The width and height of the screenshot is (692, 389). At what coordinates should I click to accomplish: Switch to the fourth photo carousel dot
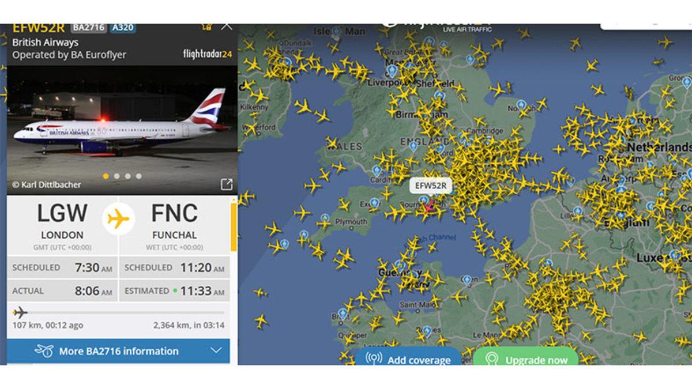138,176
